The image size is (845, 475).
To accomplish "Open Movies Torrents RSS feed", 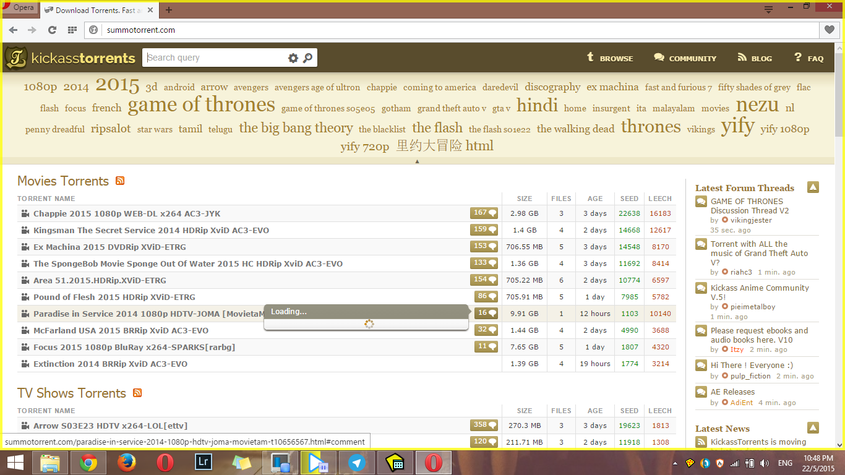I will (120, 181).
